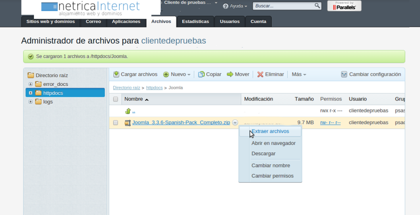420x215 pixels.
Task: Click the rw- r-- r-- permissions link
Action: point(330,122)
